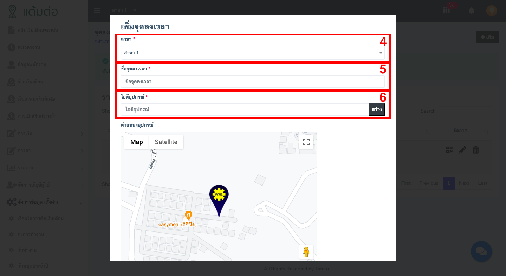The height and width of the screenshot is (276, 506).
Task: Click the notification bell icon
Action: point(472,11)
